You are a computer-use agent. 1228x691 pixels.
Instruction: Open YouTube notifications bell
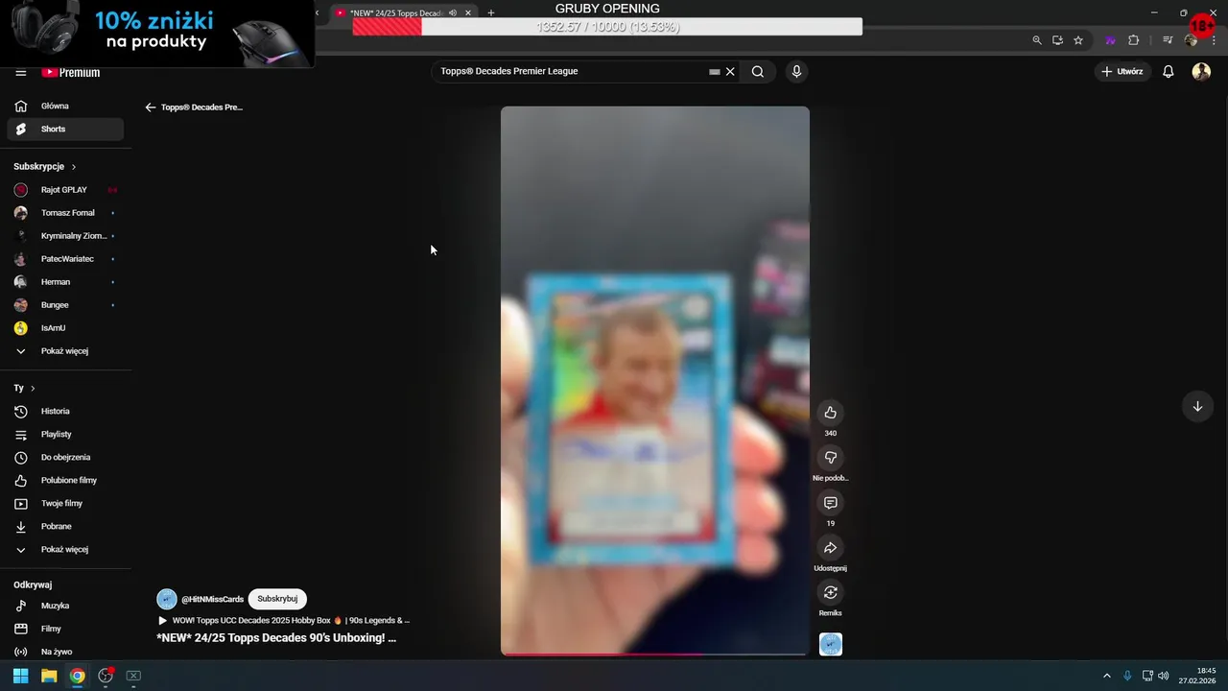[1168, 71]
